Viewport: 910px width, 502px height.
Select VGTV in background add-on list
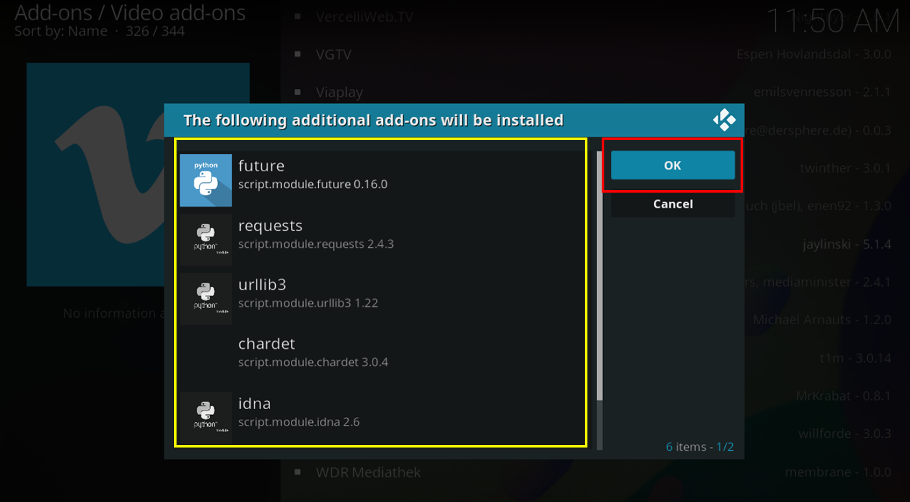[x=334, y=54]
